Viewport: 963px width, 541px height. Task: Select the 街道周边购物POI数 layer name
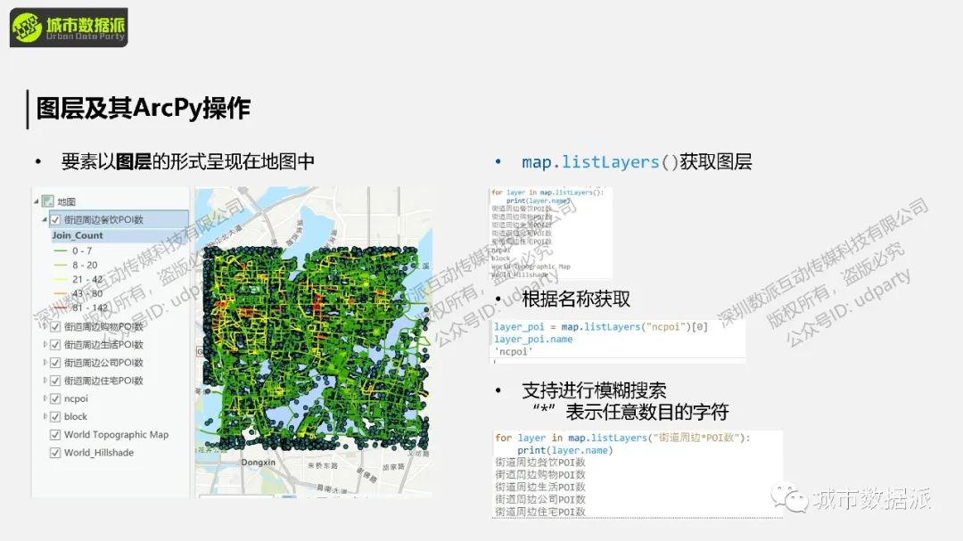click(103, 327)
